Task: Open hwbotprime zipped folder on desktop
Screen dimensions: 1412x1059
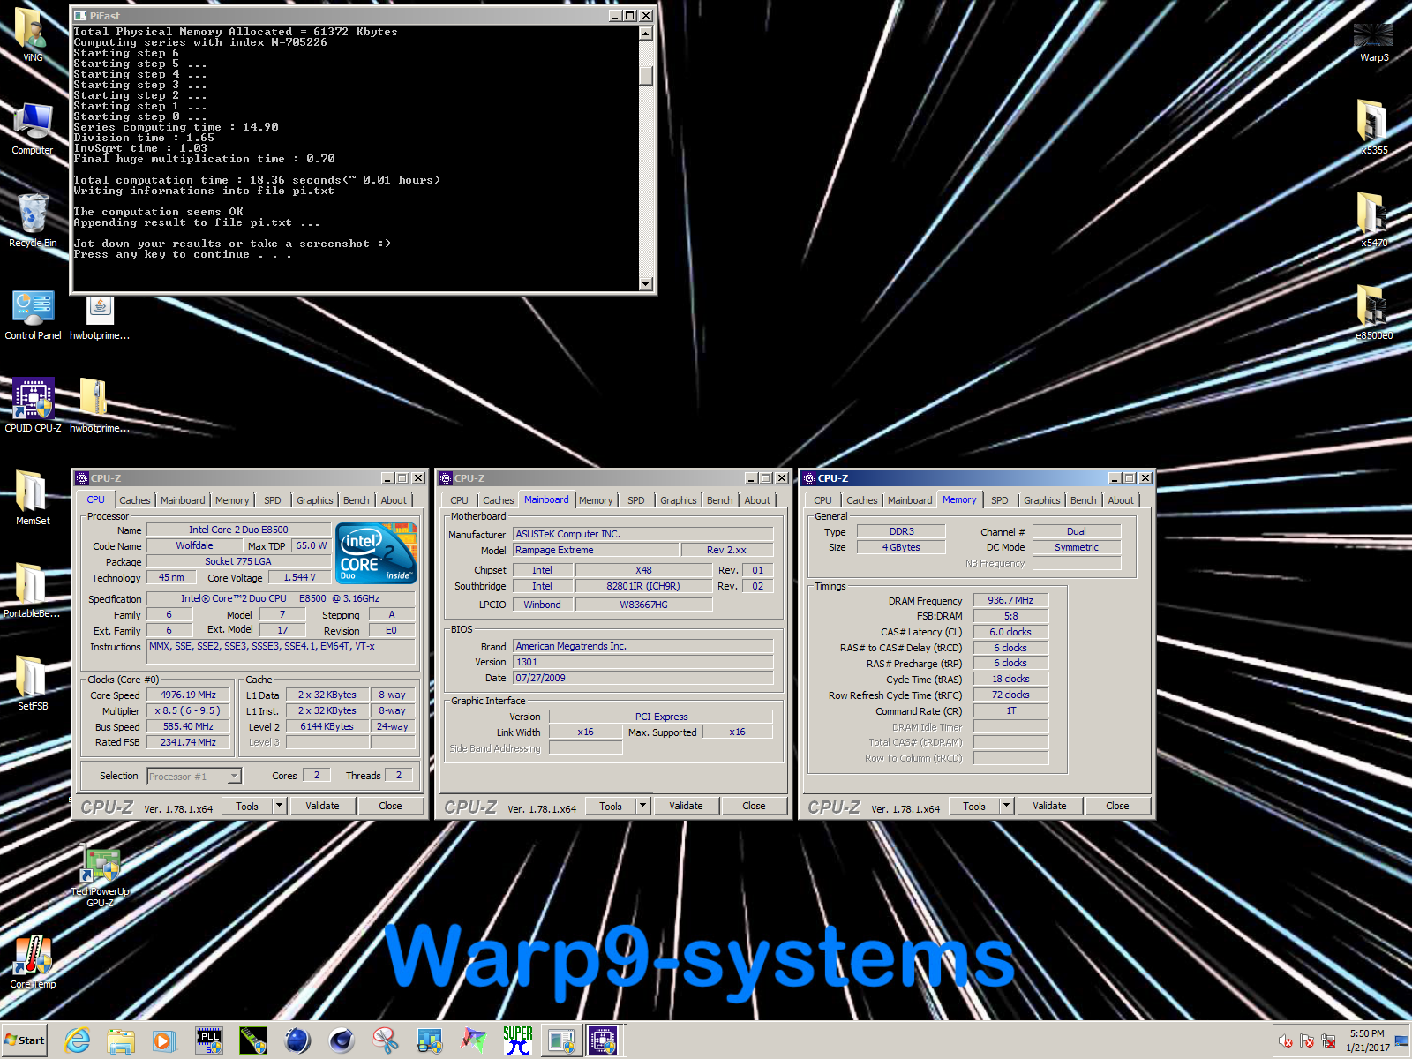Action: tap(100, 405)
